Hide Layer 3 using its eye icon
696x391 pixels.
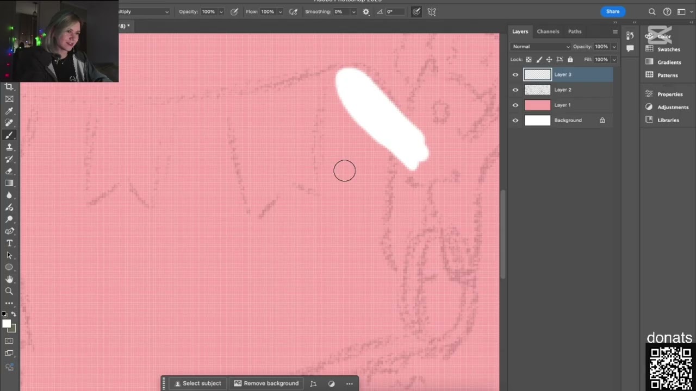pyautogui.click(x=515, y=74)
